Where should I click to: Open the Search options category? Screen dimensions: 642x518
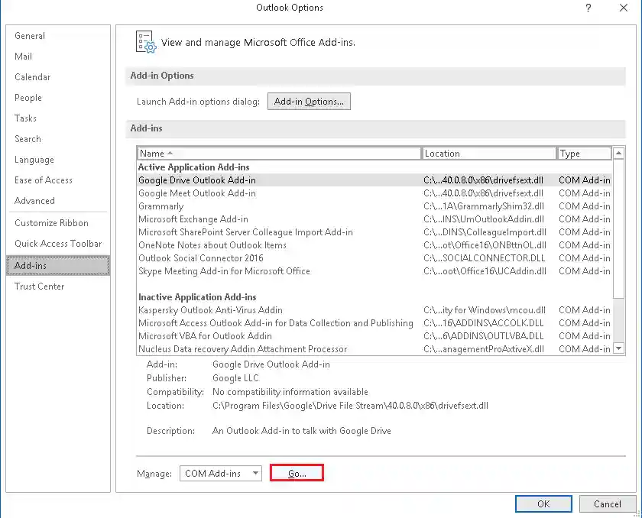tap(58, 139)
